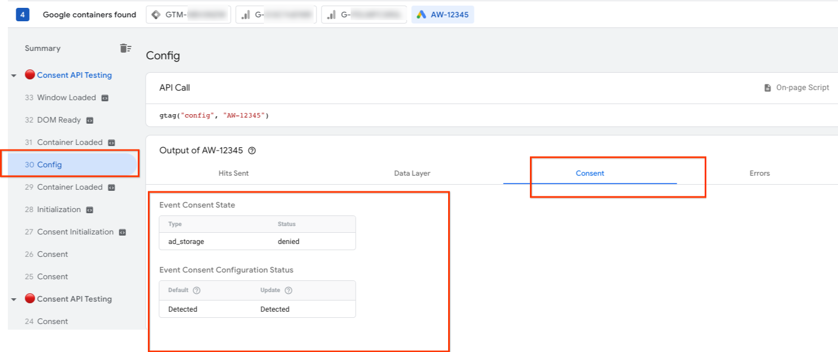Click help icon beside Output of AW-12345

pyautogui.click(x=252, y=151)
